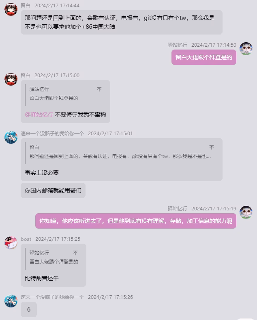
Task: Click the message text 比特朗普还牛
Action: coord(41,278)
